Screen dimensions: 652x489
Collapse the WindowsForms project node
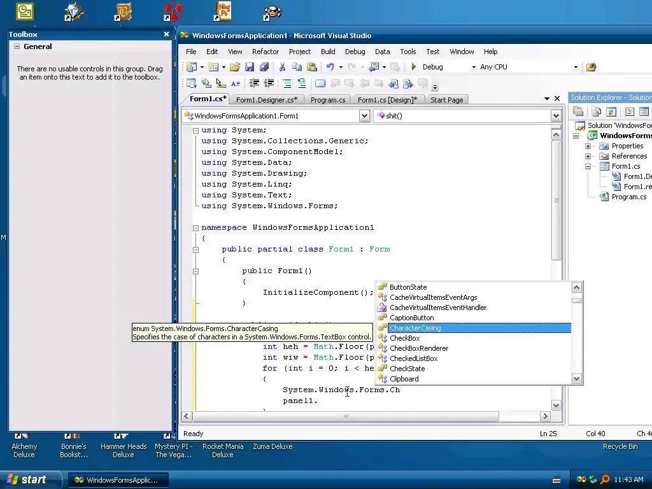click(576, 136)
